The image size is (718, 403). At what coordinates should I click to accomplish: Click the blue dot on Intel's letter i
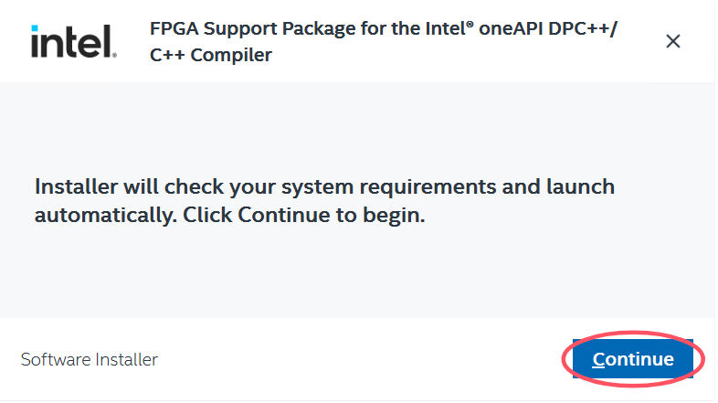pyautogui.click(x=35, y=28)
